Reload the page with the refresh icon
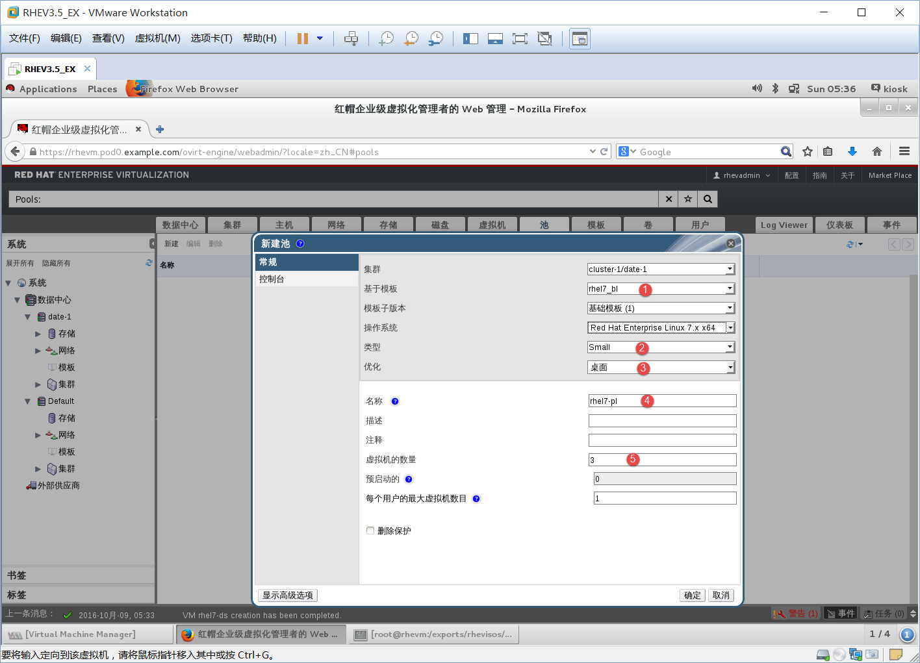Image resolution: width=920 pixels, height=663 pixels. pos(604,151)
